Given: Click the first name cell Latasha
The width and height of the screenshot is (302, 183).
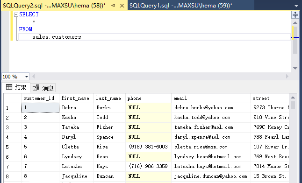Looking at the screenshot, I should pos(77,167).
